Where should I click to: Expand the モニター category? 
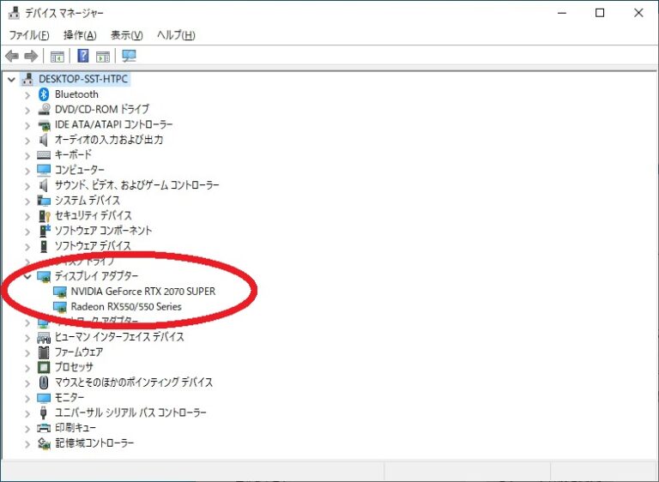27,398
